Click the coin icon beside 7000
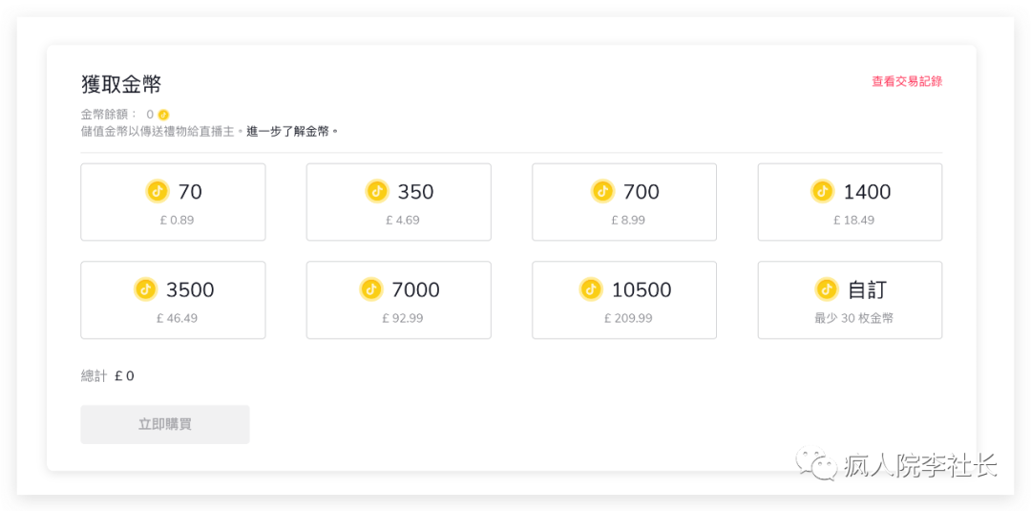This screenshot has width=1031, height=511. coord(371,289)
